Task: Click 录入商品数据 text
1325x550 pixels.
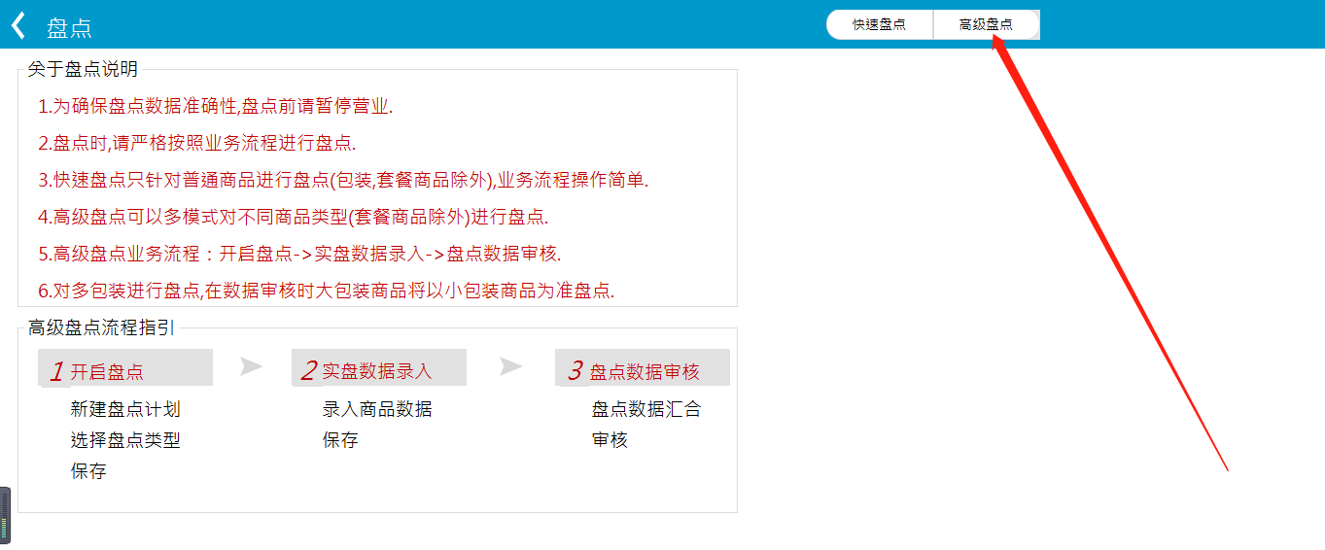Action: (377, 409)
